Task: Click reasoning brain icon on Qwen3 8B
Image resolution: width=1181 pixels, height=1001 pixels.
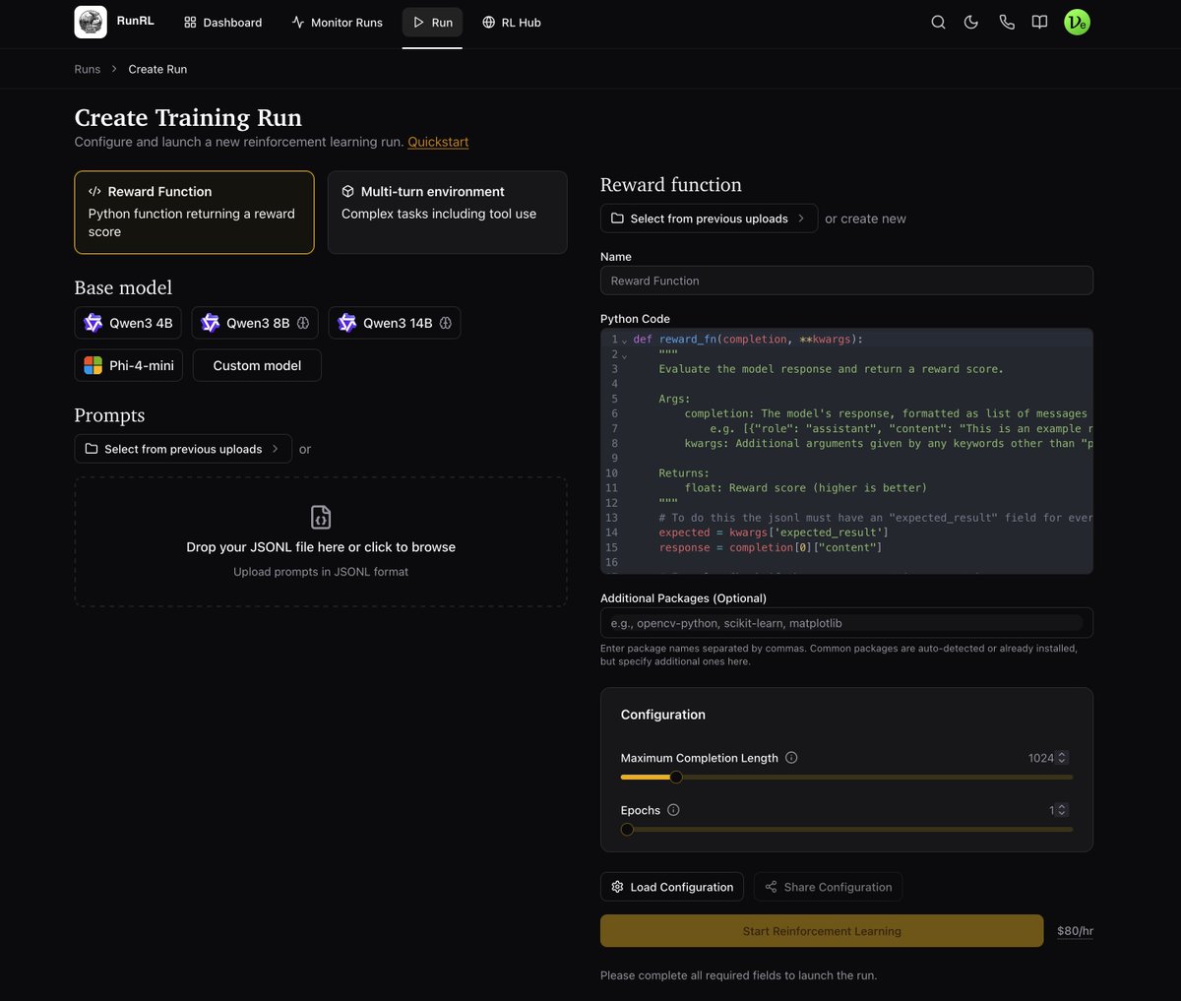Action: pyautogui.click(x=303, y=323)
